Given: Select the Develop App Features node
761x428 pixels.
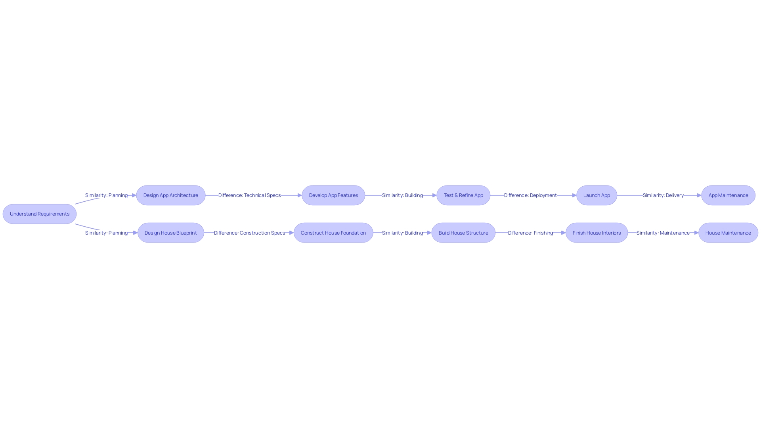Looking at the screenshot, I should pos(333,195).
